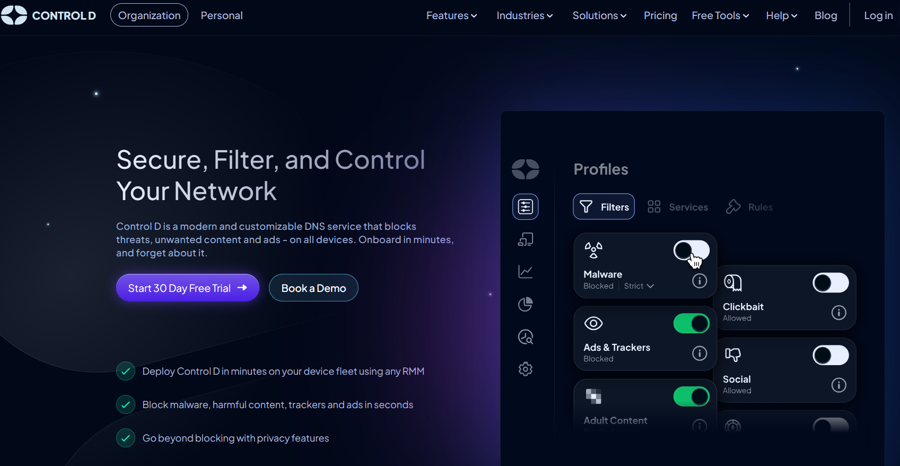Open the Blog page
The height and width of the screenshot is (466, 900).
coord(826,15)
